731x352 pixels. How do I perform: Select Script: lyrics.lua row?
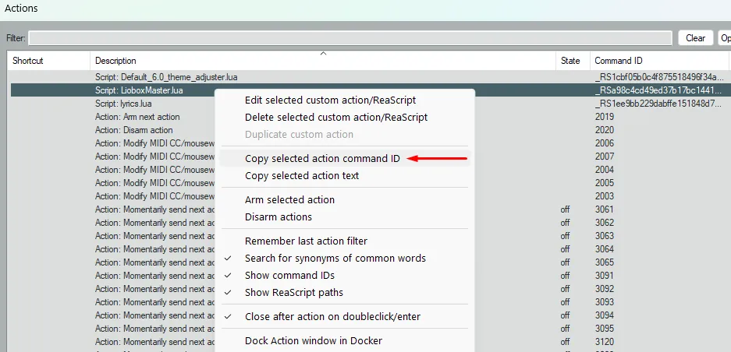coord(123,104)
